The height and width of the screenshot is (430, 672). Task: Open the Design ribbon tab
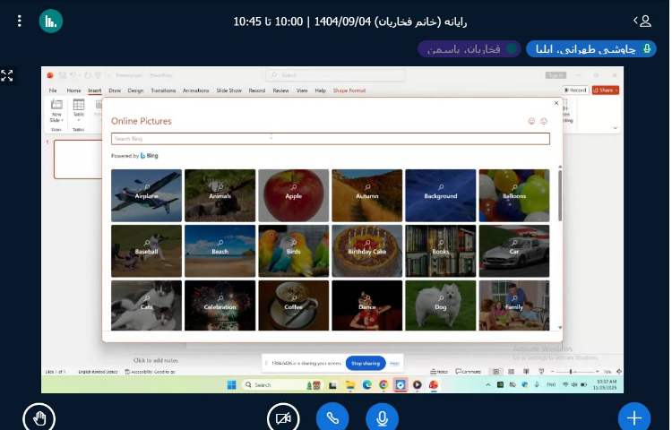pos(135,90)
